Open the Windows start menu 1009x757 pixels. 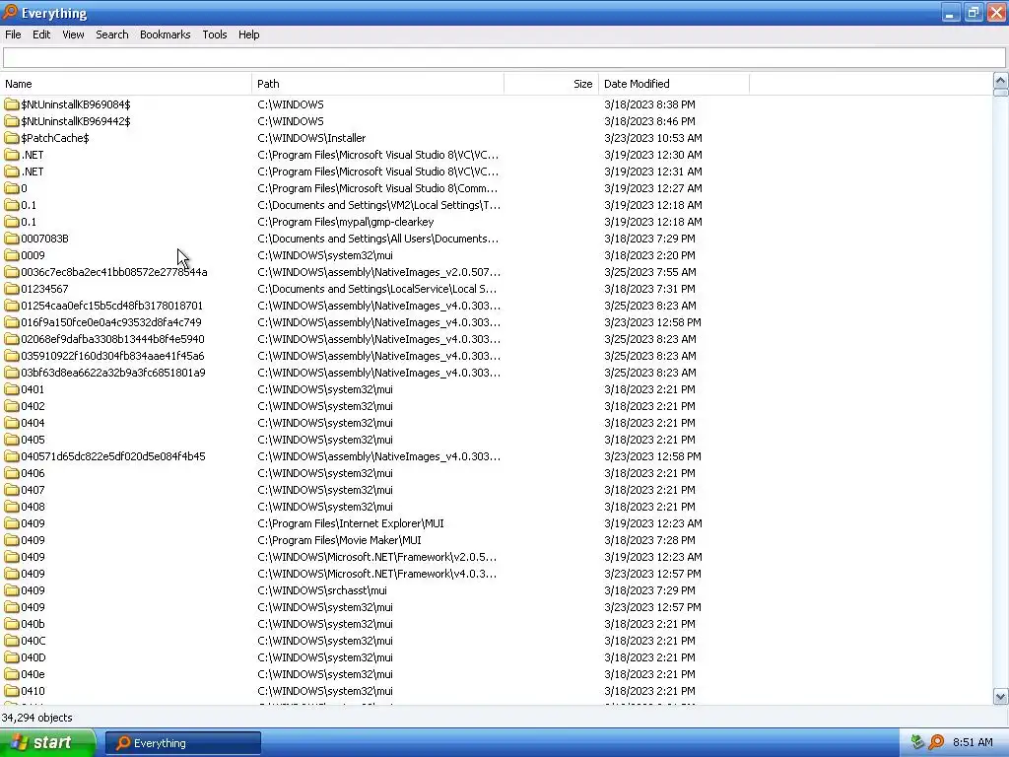pos(47,742)
